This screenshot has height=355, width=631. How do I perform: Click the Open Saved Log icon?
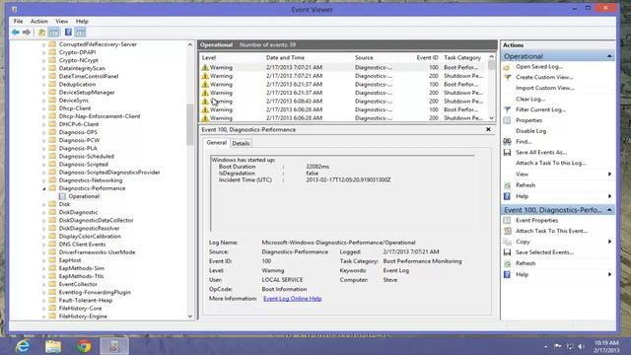[507, 67]
